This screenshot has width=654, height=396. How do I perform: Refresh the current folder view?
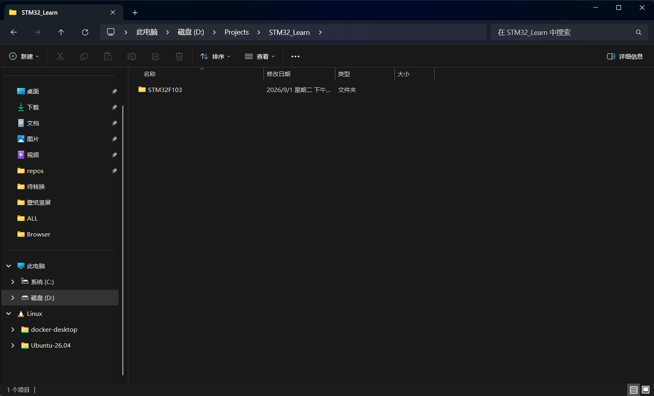(x=85, y=32)
